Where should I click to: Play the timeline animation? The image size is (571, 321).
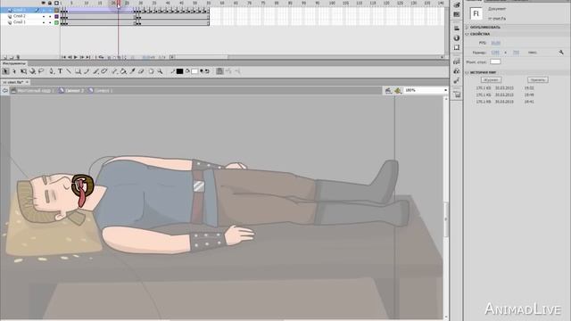(75, 57)
